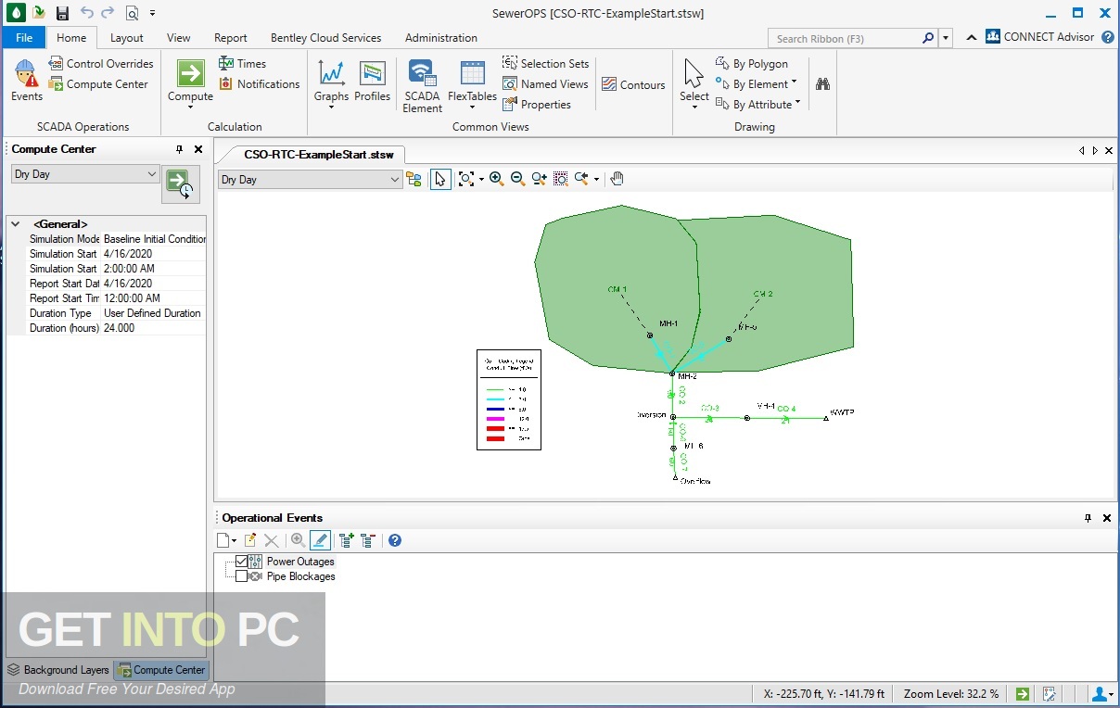1120x708 pixels.
Task: Open Selection Sets
Action: (x=546, y=64)
